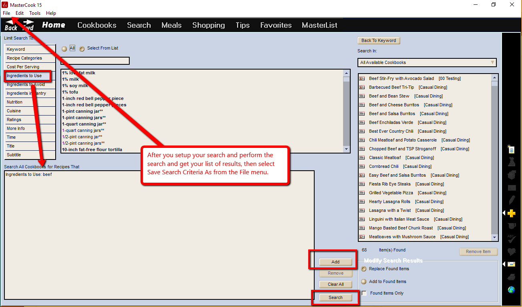Click recipe icon beside Beef Stir-Fry with Avocado Salad

tap(362, 78)
